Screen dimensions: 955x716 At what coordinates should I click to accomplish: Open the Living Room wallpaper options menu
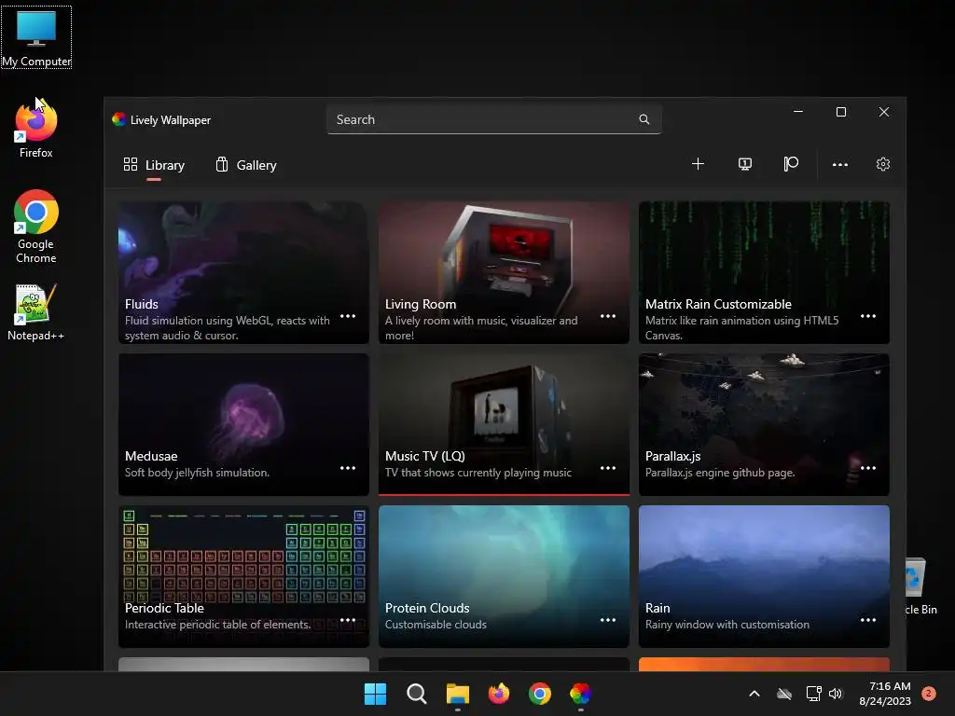(x=608, y=316)
